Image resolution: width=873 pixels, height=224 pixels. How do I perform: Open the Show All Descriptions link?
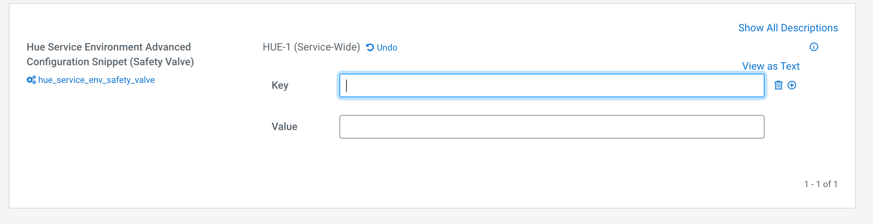[x=788, y=28]
